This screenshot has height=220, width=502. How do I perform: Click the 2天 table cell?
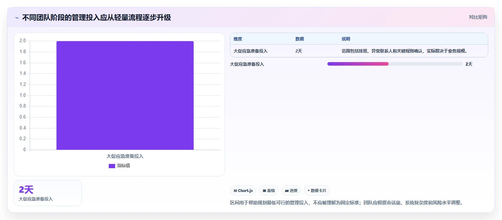(x=299, y=51)
